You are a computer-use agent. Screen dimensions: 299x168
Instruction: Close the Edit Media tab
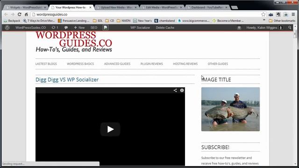[x=181, y=7]
